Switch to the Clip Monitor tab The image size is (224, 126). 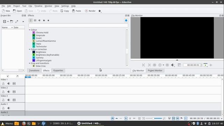tap(138, 71)
